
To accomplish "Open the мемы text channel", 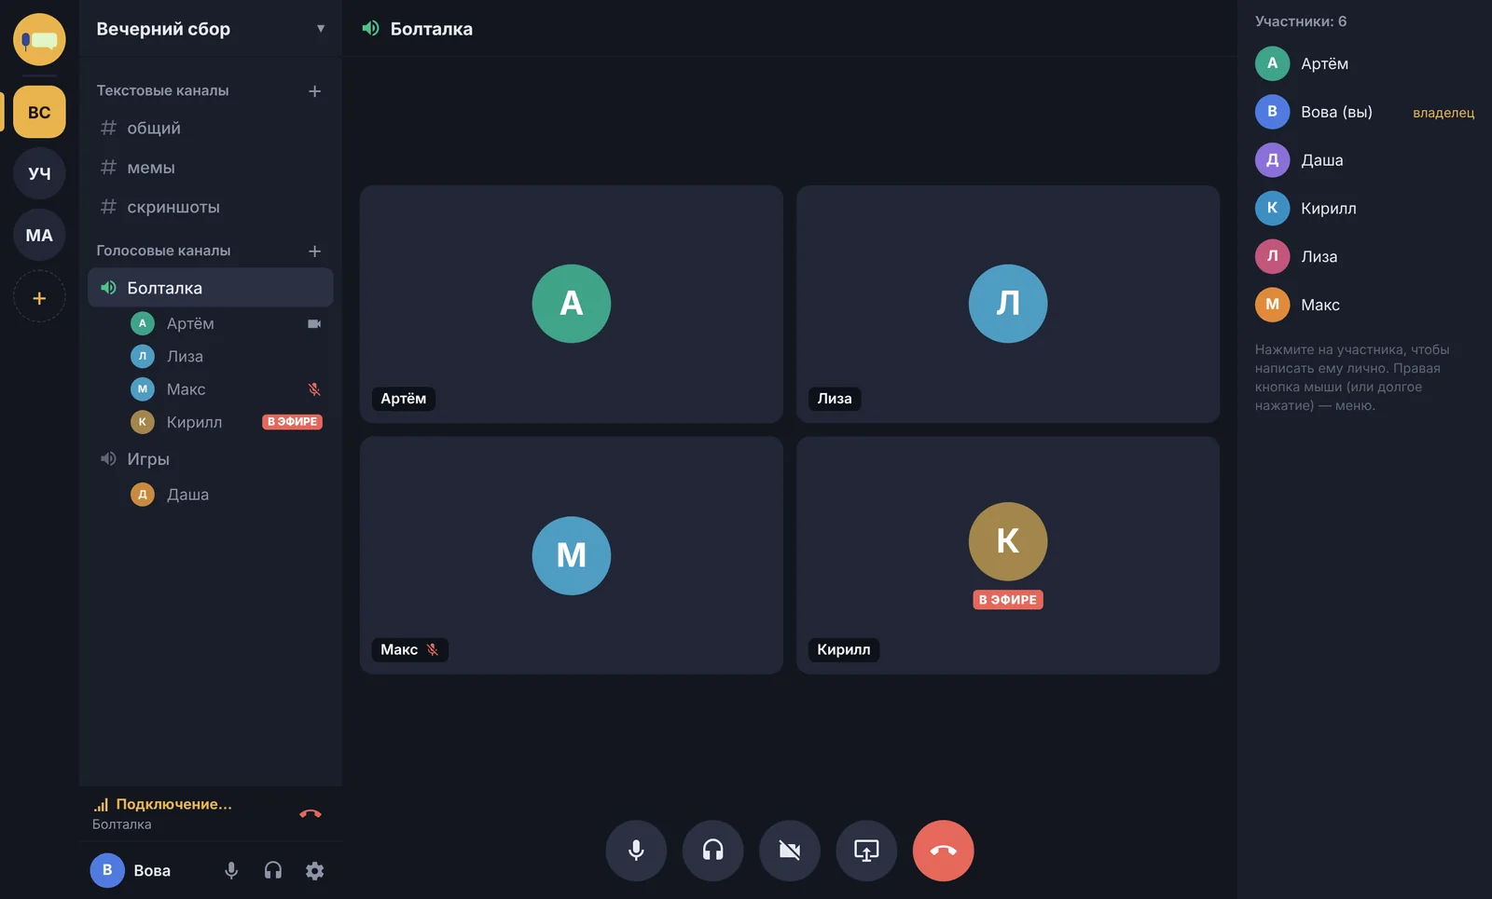I will (x=211, y=168).
